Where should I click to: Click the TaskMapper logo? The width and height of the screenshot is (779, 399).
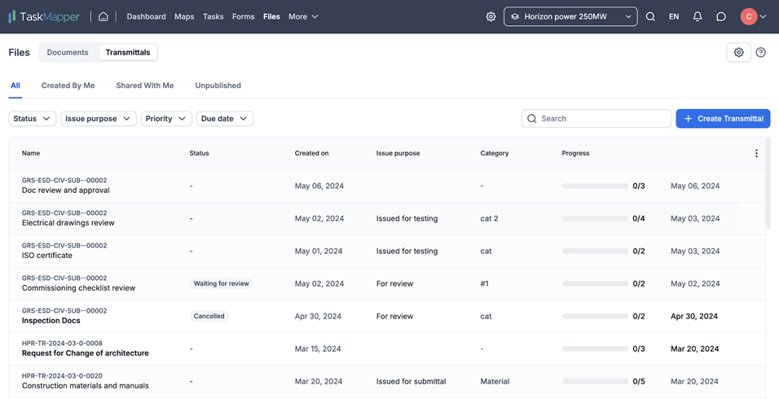click(x=44, y=16)
